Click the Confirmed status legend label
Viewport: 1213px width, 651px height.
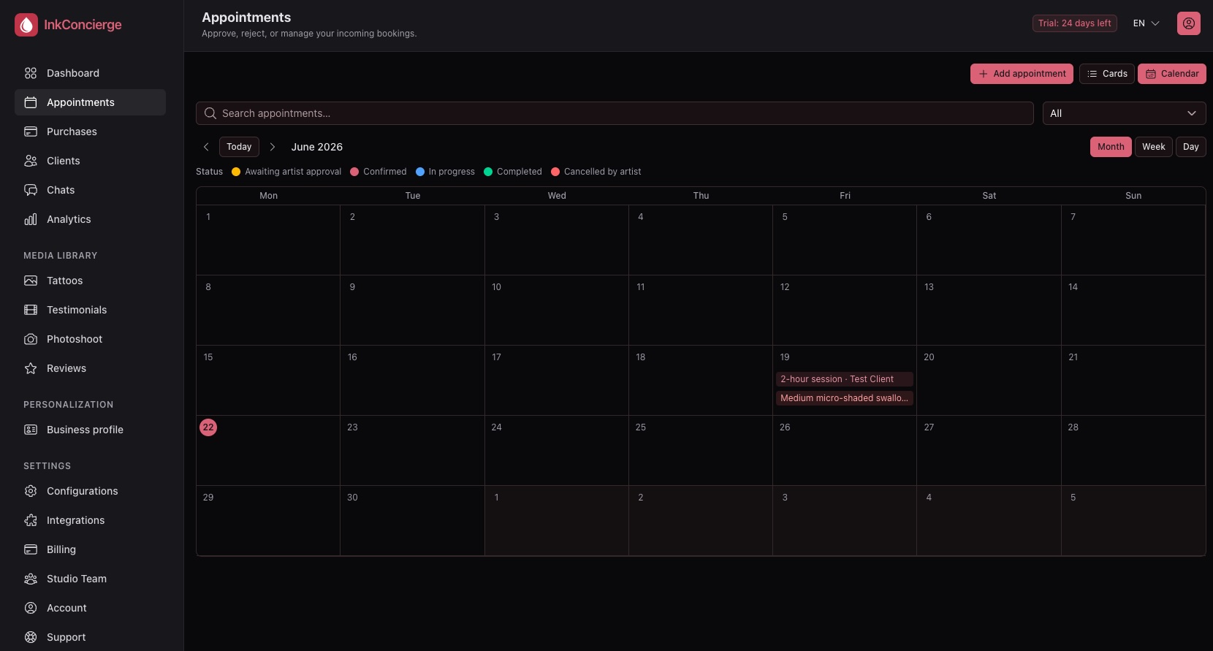(385, 172)
